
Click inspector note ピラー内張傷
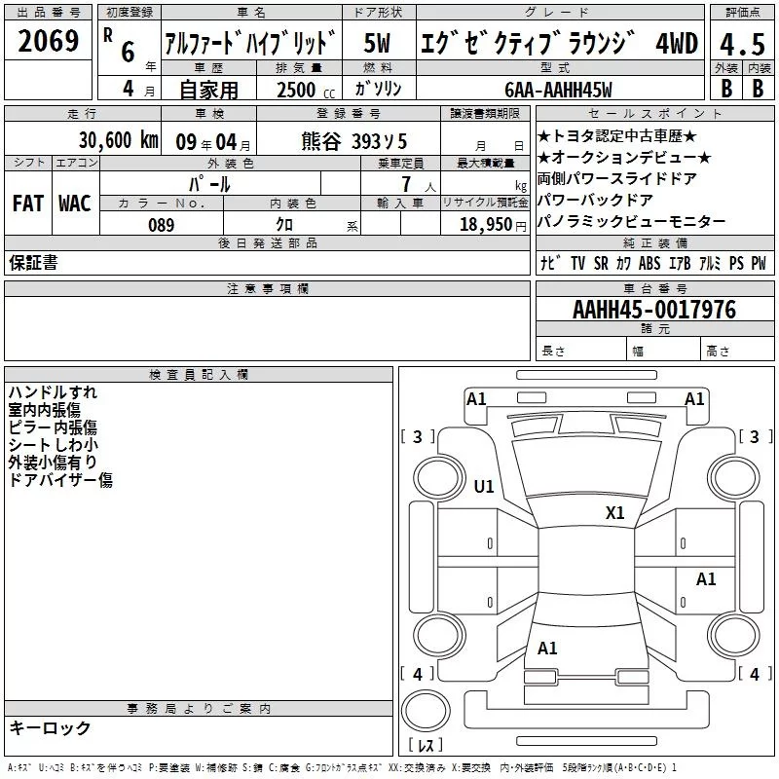click(x=53, y=427)
